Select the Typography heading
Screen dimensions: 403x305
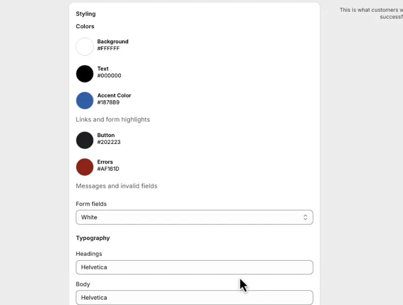click(x=93, y=238)
